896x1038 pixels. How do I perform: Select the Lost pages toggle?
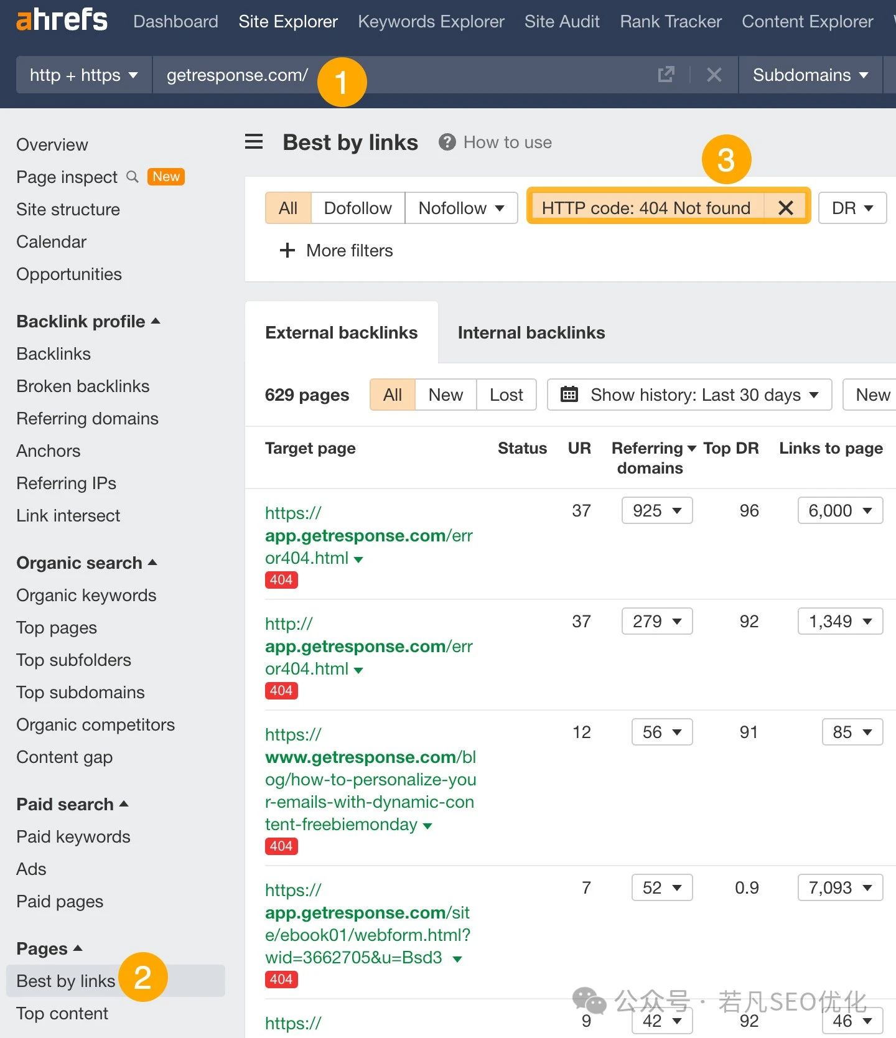pyautogui.click(x=506, y=395)
